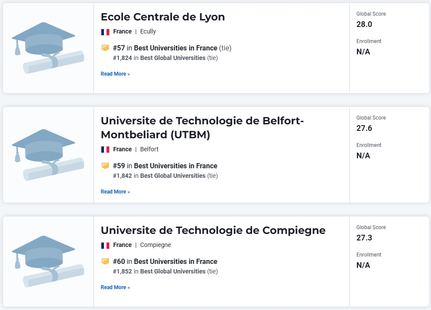Open Universite de Technologie de Belfort-Montbeliard title

[x=202, y=127]
